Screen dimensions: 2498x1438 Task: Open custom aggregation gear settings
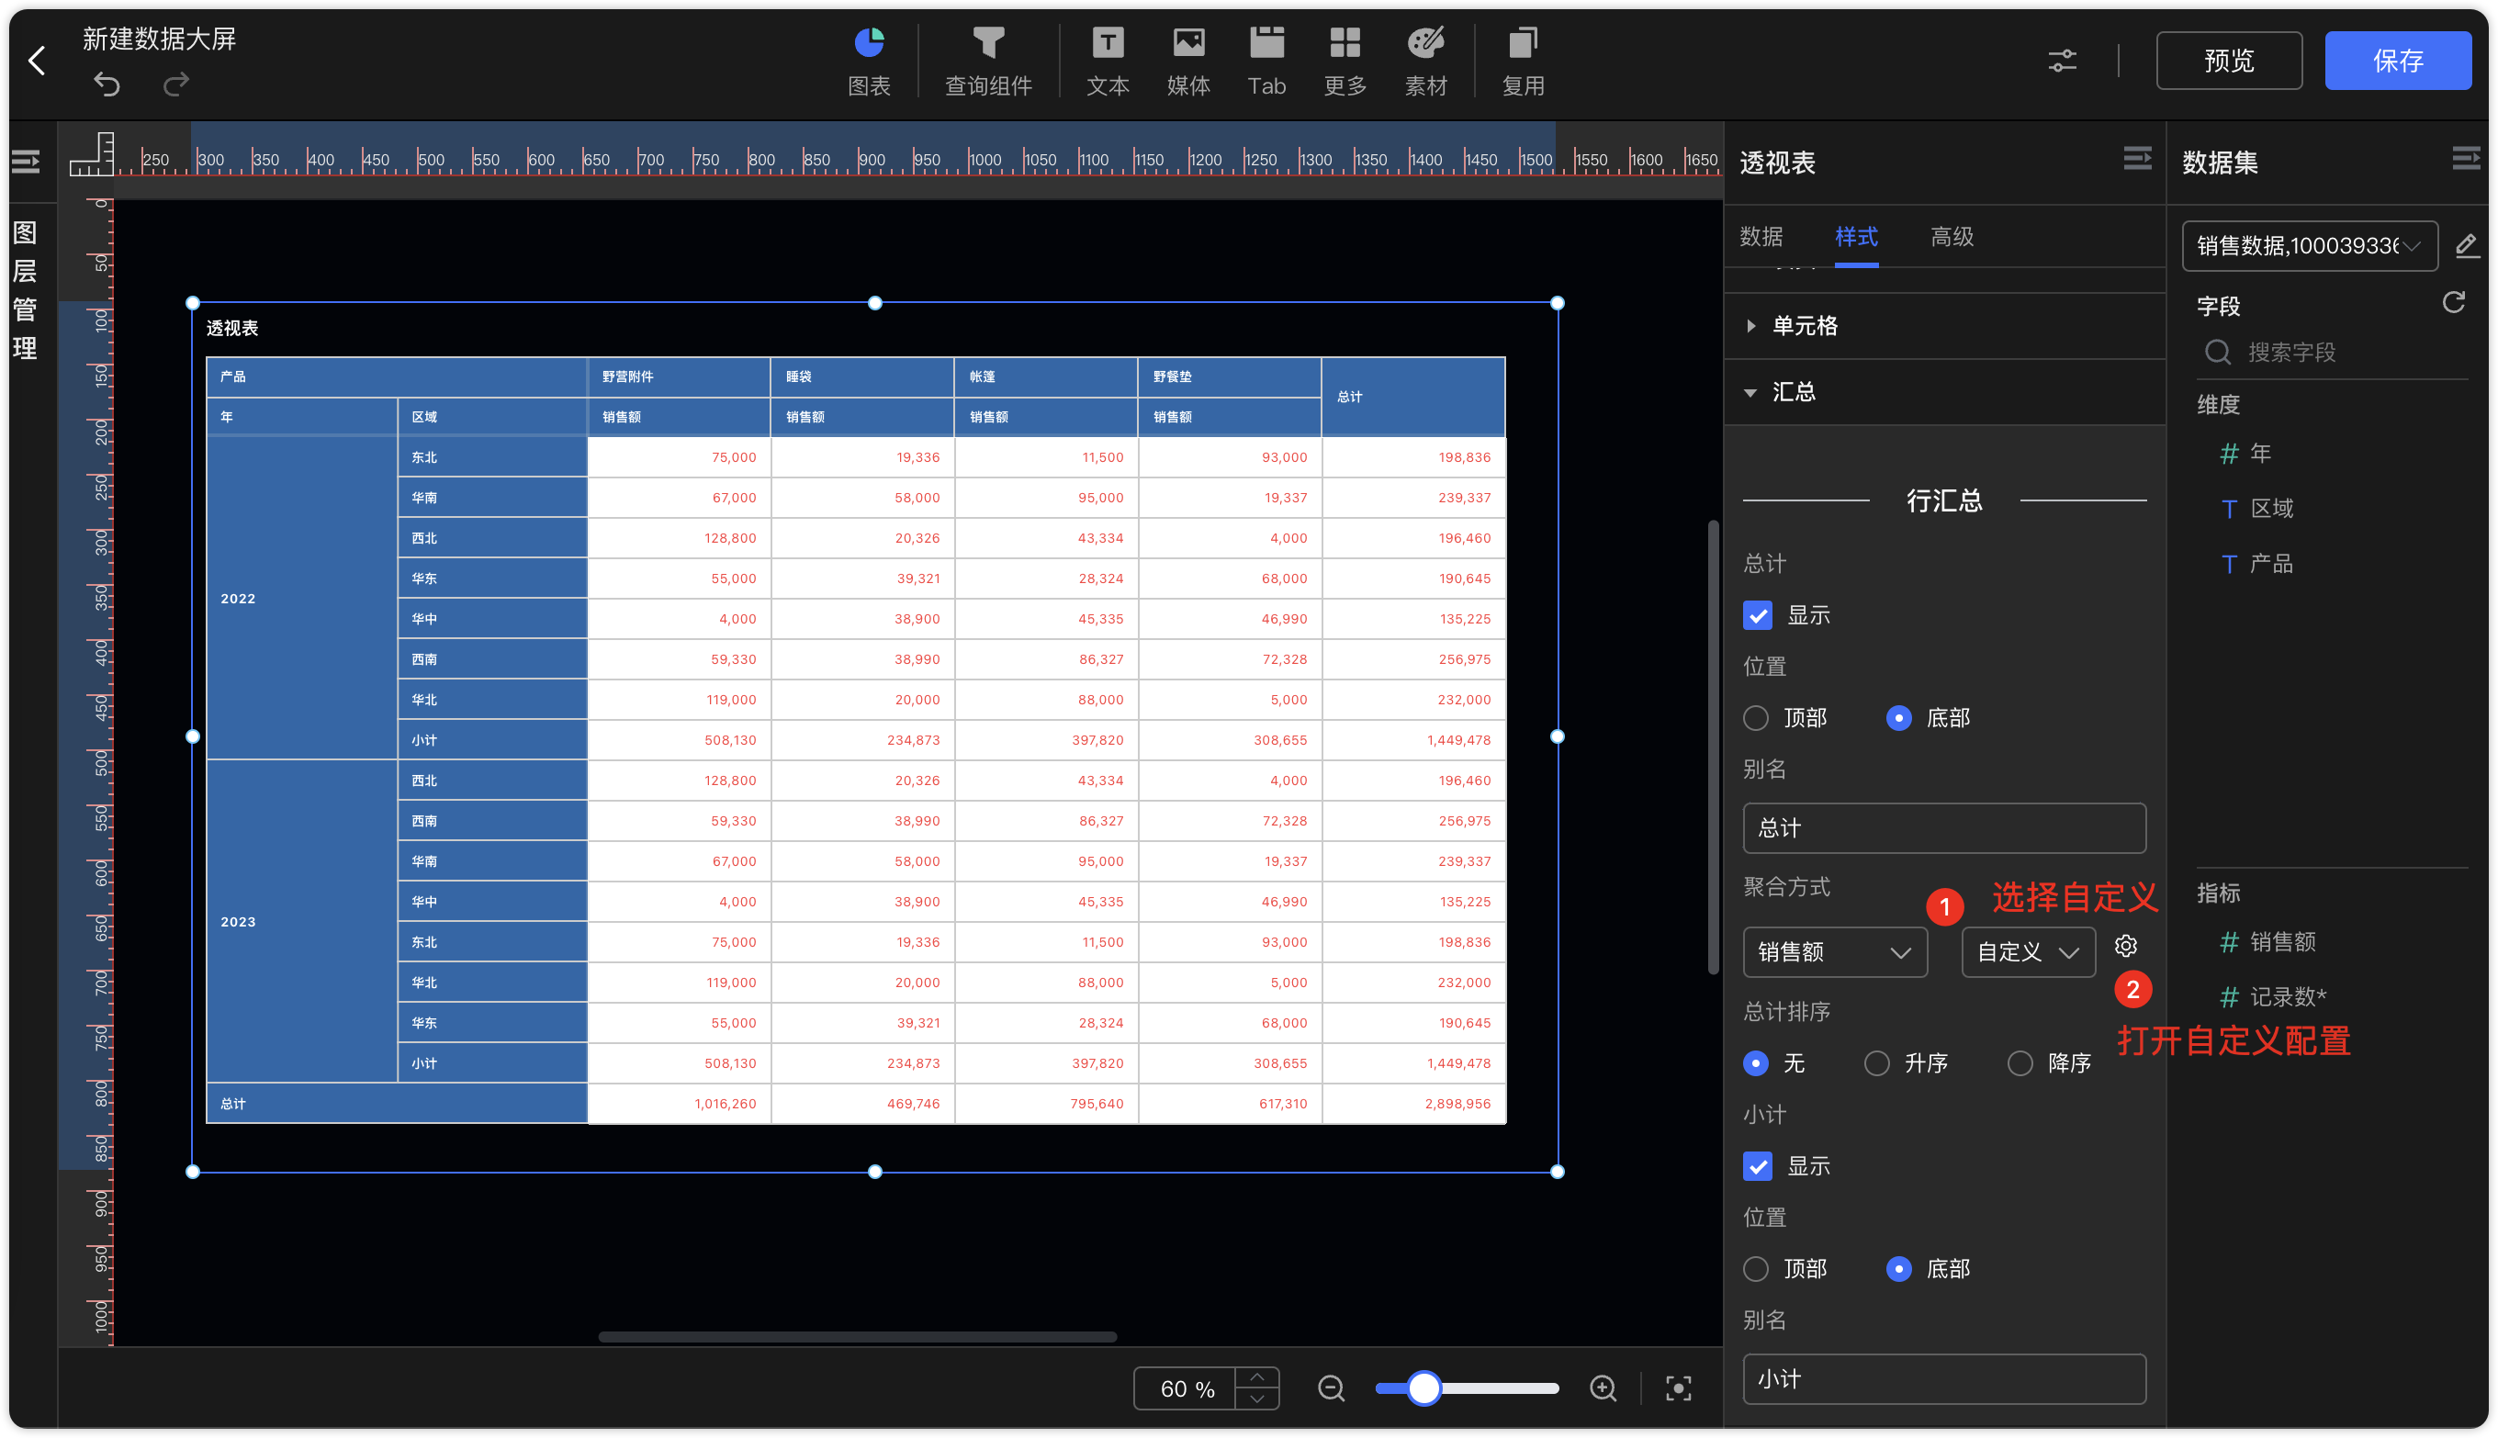tap(2124, 946)
